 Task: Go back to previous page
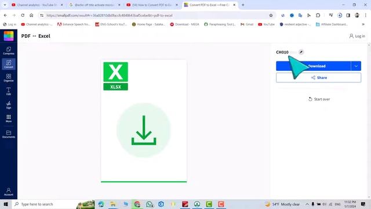[5, 15]
